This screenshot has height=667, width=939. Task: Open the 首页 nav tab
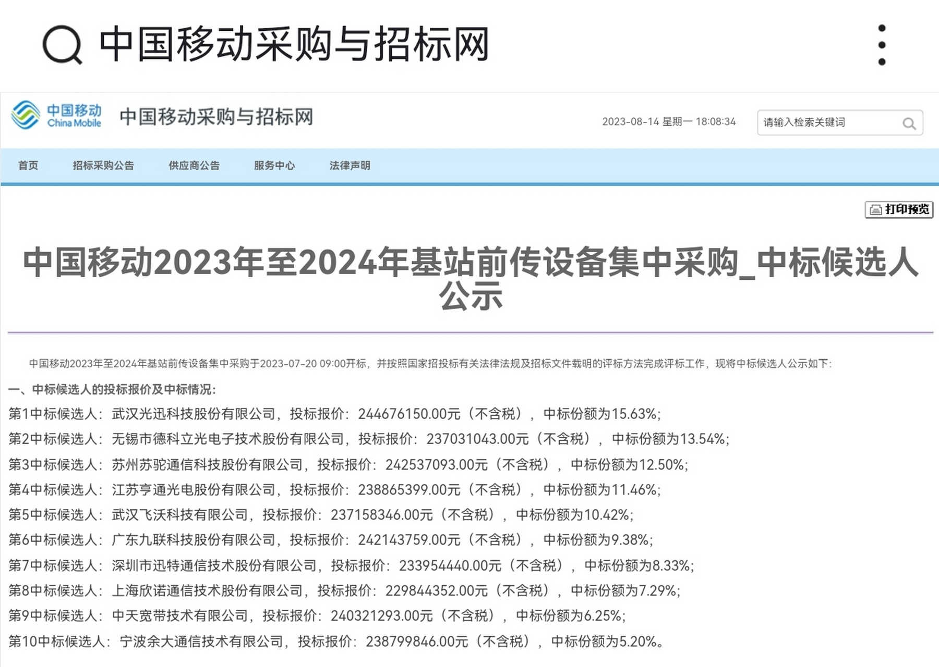[x=28, y=166]
